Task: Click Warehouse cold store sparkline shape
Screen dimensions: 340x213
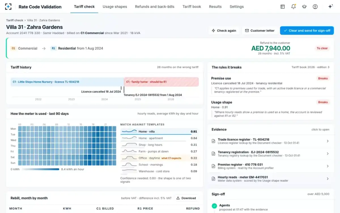Action: pyautogui.click(x=129, y=171)
